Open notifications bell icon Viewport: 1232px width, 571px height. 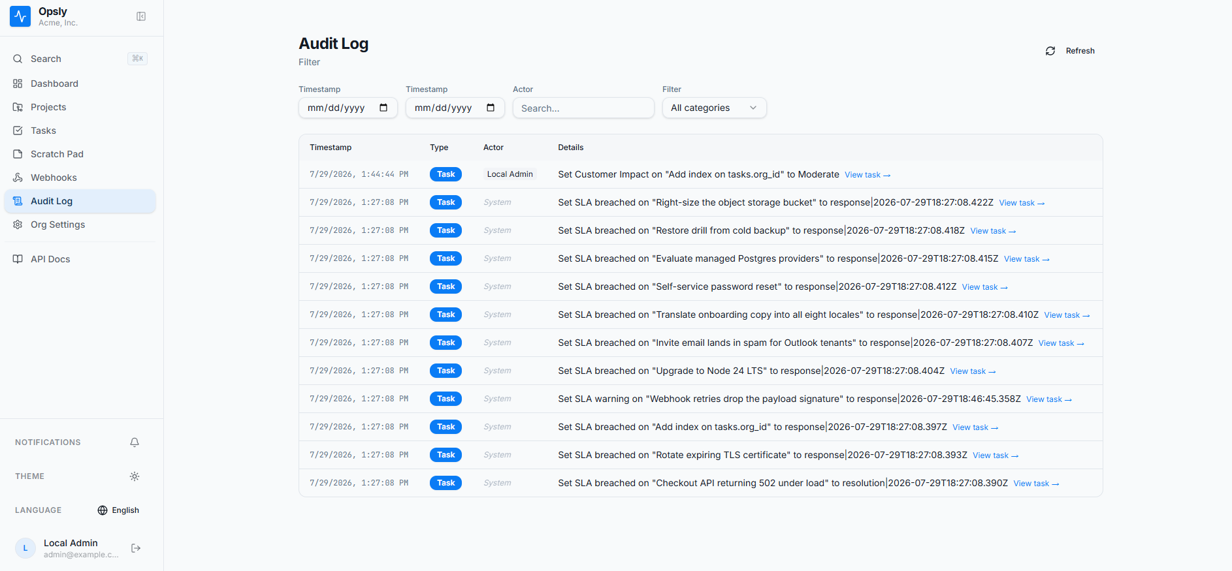click(x=135, y=442)
